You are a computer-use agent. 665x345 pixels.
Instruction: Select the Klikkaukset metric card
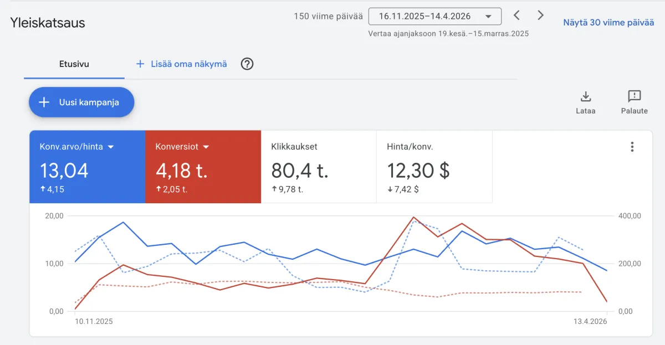(x=319, y=167)
